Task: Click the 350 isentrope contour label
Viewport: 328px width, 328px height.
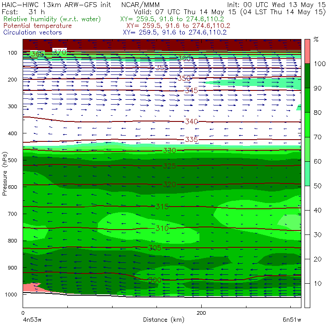Action: [184, 78]
